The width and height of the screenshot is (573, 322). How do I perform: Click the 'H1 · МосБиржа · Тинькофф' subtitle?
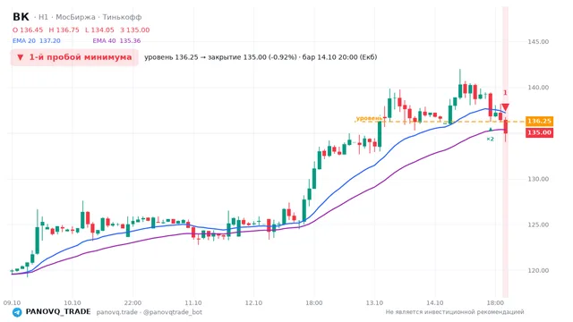tap(90, 17)
